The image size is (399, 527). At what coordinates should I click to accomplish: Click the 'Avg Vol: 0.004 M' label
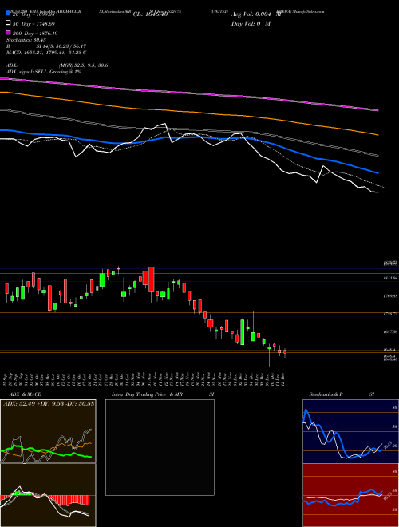(x=256, y=14)
